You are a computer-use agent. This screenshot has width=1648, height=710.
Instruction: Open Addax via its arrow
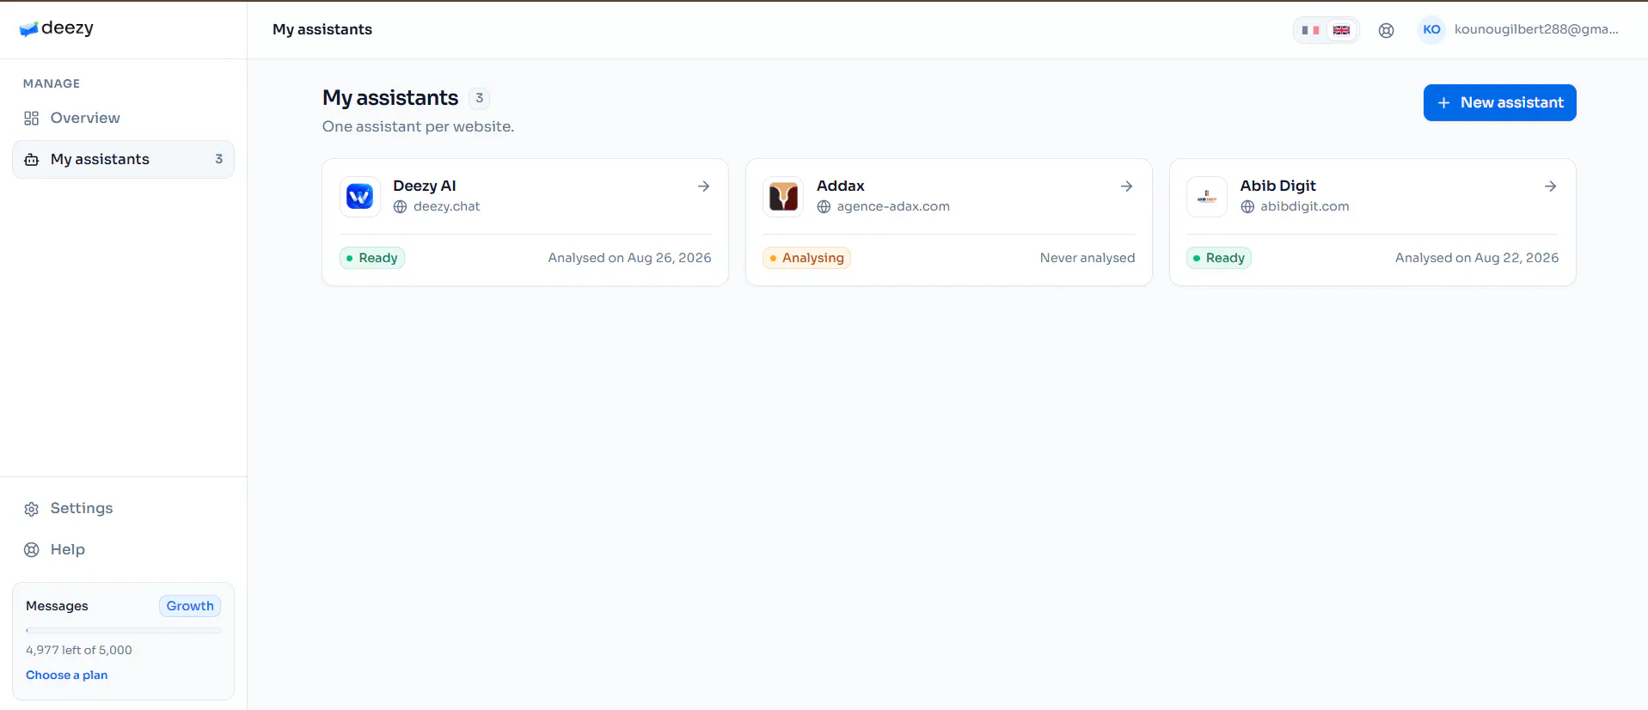1126,187
